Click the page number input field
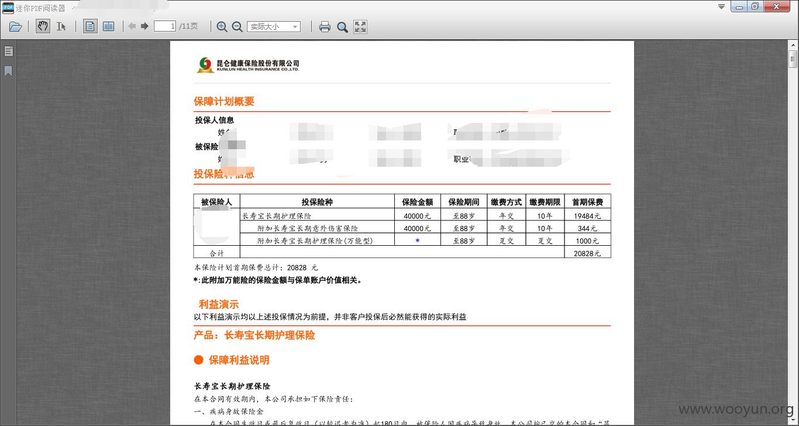This screenshot has height=426, width=799. [x=165, y=26]
